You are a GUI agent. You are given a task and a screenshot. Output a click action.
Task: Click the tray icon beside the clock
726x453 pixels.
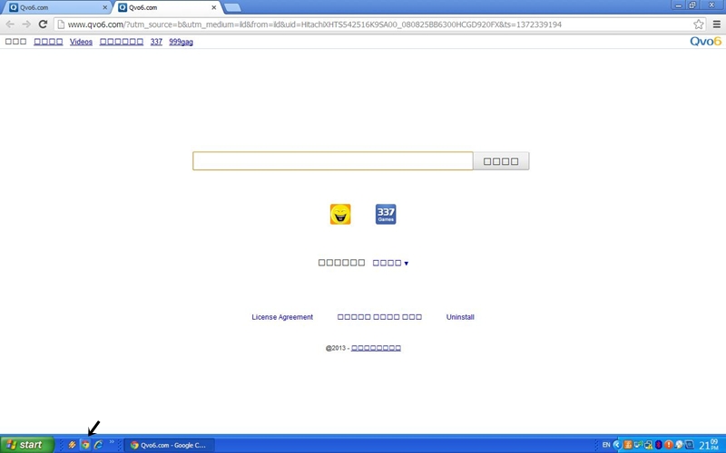690,445
